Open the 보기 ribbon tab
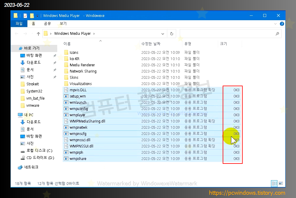 pyautogui.click(x=63, y=23)
